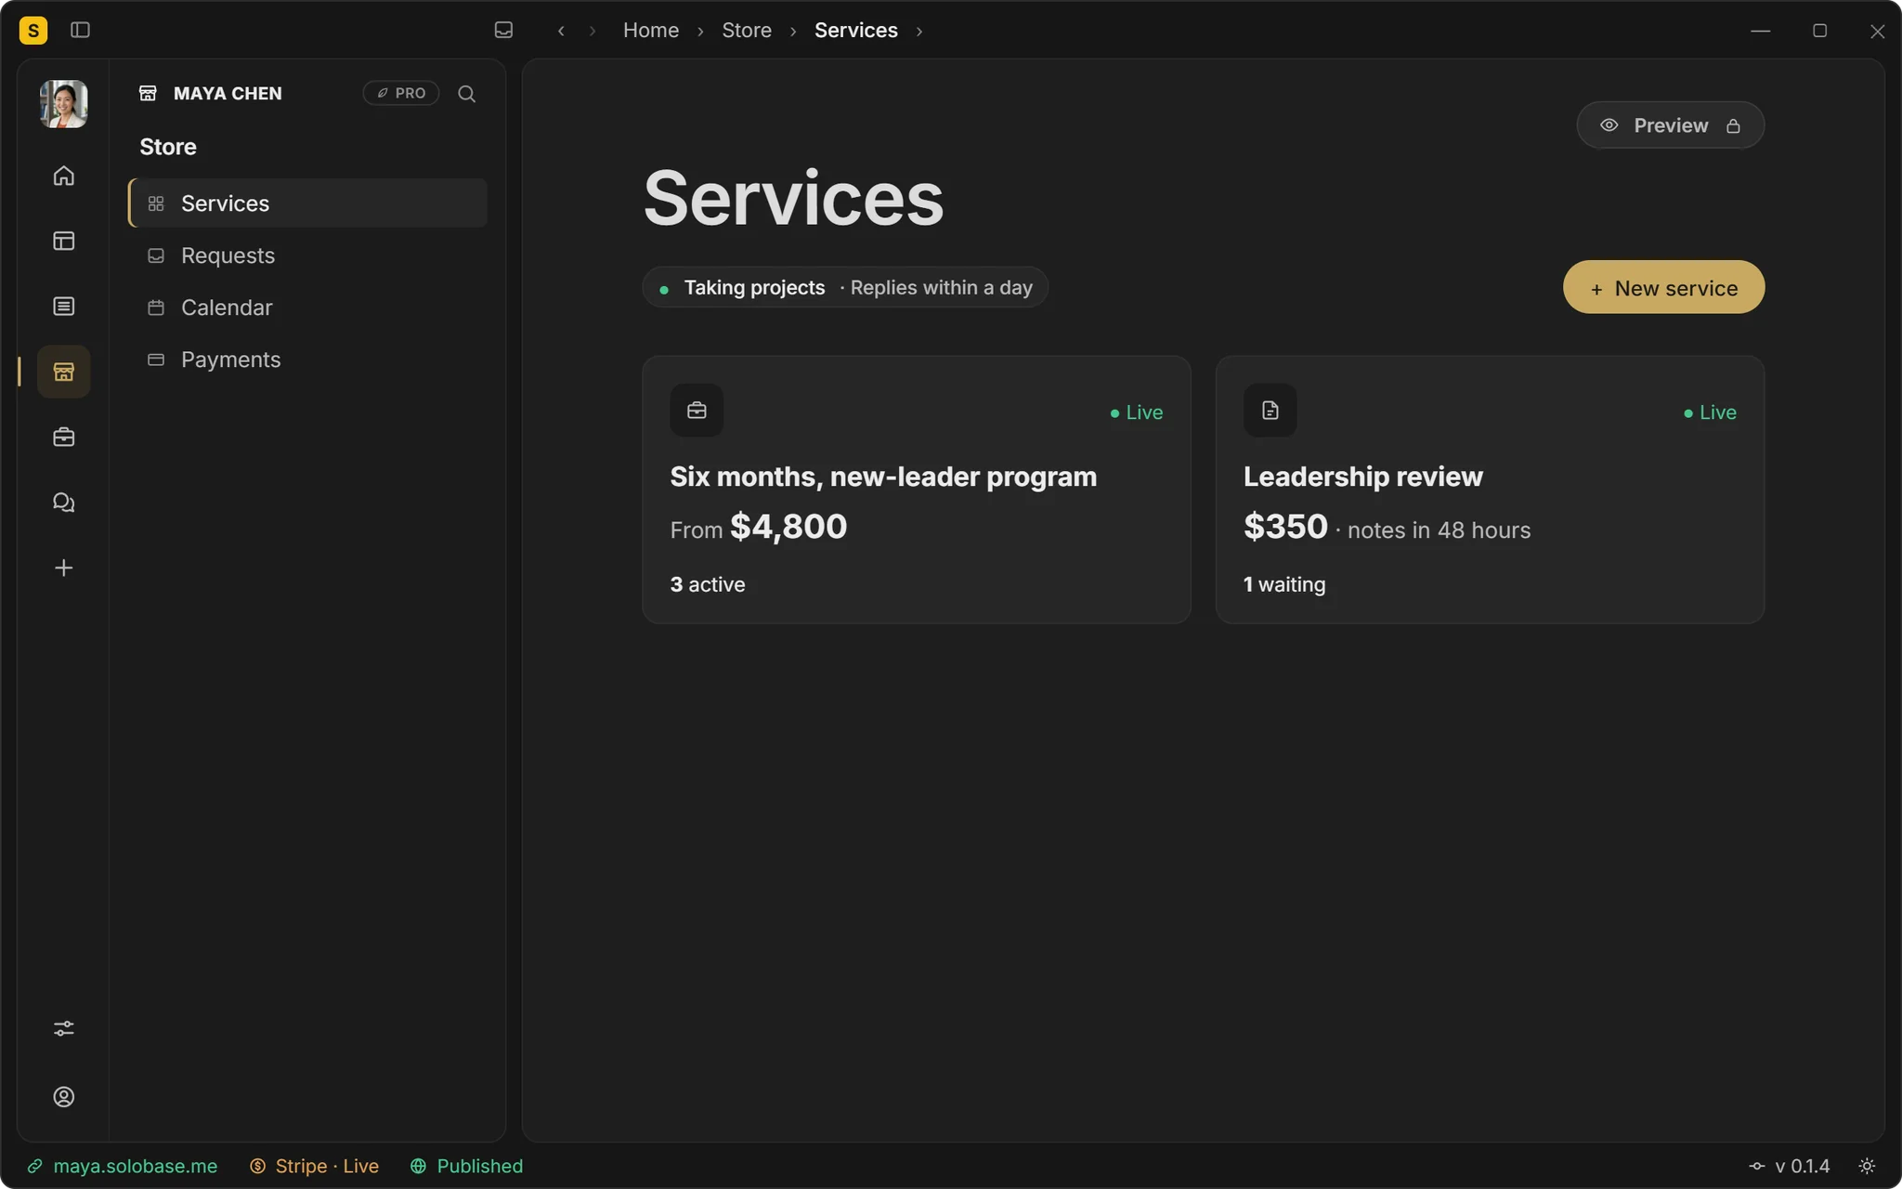Click the 3 active text
Image resolution: width=1902 pixels, height=1189 pixels.
708,584
